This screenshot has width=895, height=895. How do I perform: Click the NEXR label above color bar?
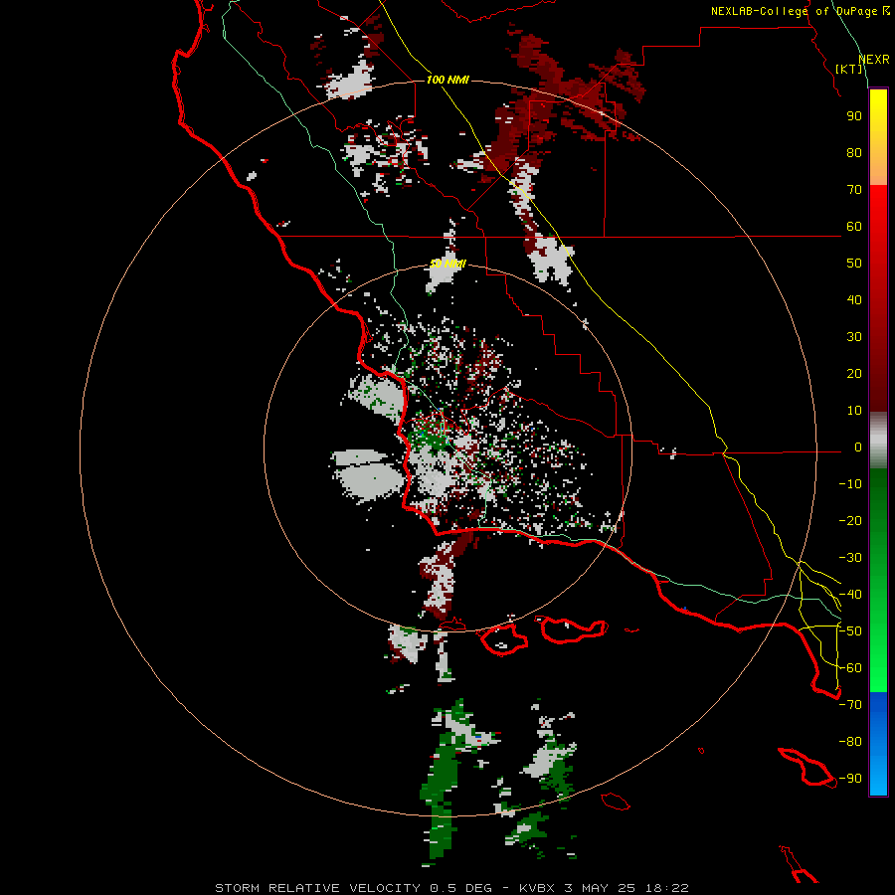click(874, 60)
